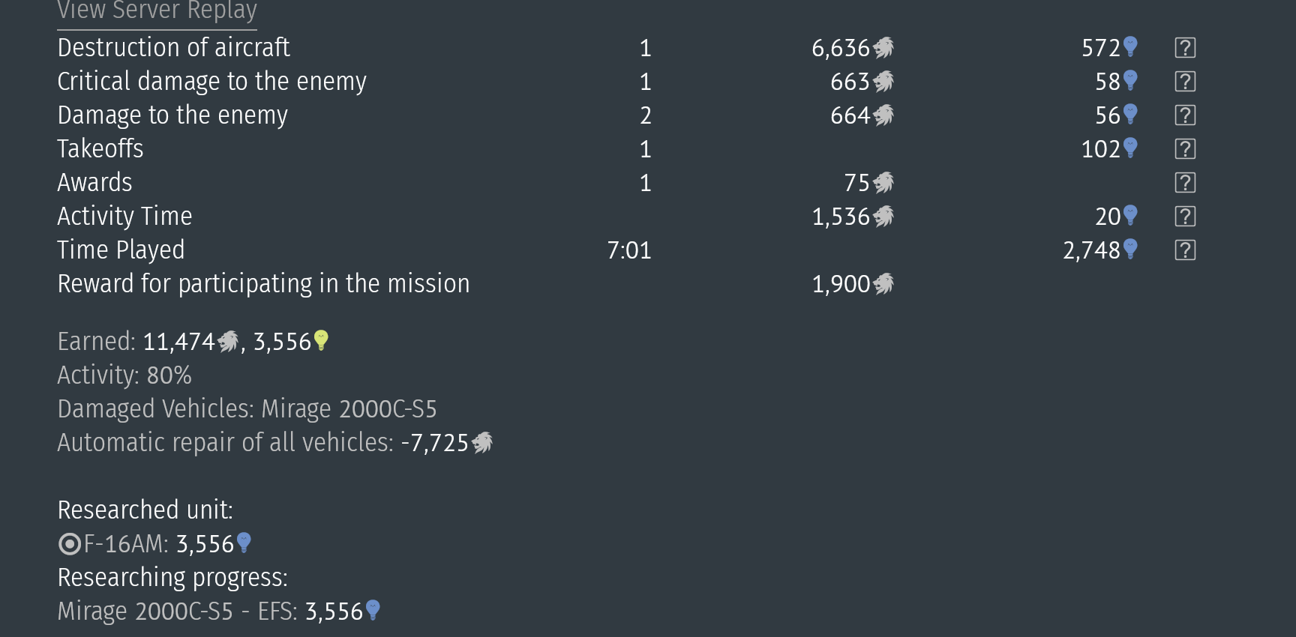
Task: Click blue bulb next to Time Played 2,748
Action: coord(1130,250)
